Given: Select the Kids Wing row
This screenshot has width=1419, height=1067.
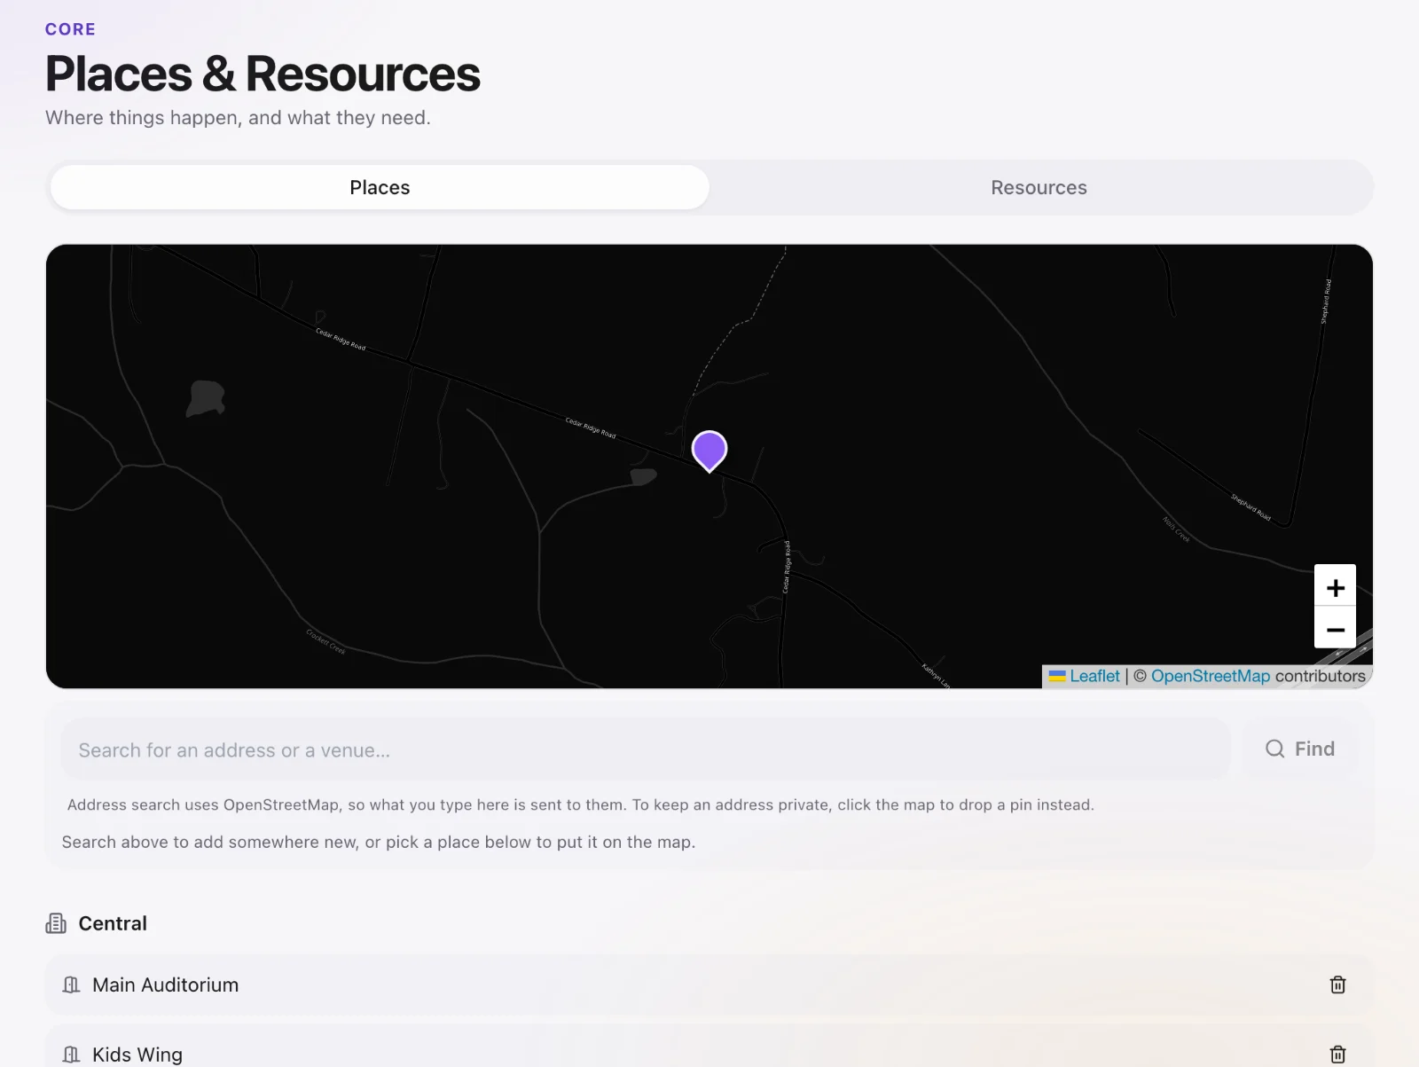Looking at the screenshot, I should click(x=709, y=1047).
